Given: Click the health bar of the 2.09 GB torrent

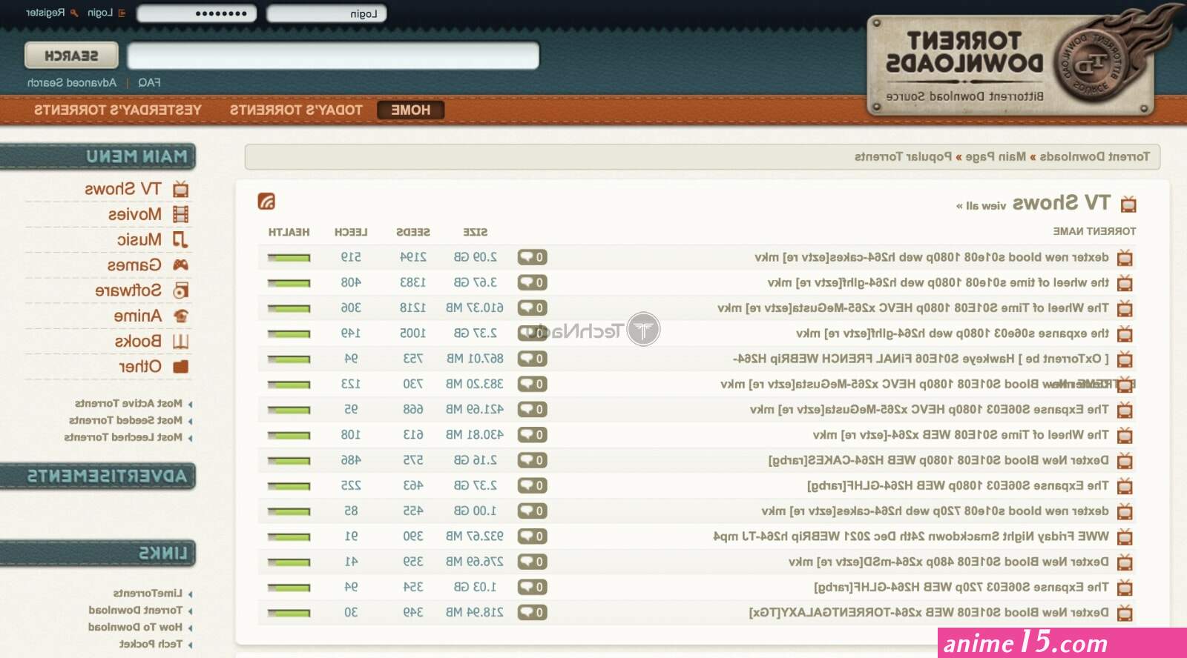Looking at the screenshot, I should 289,258.
